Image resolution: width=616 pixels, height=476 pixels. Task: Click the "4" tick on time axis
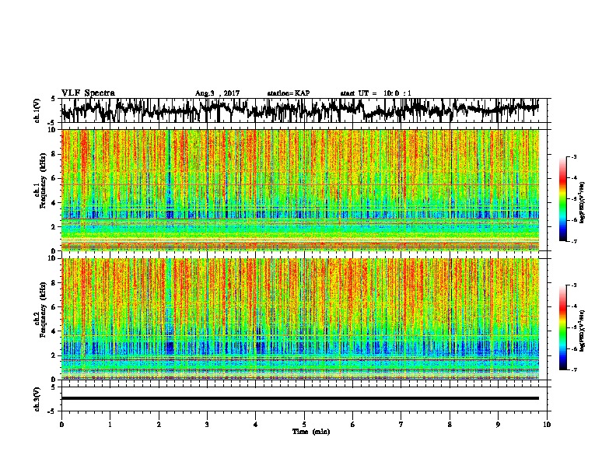click(256, 425)
